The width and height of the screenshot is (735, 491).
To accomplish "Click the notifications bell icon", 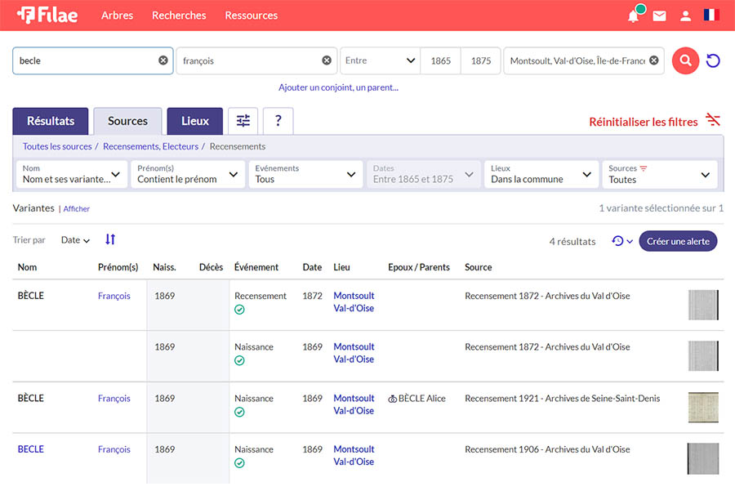I will pos(634,16).
